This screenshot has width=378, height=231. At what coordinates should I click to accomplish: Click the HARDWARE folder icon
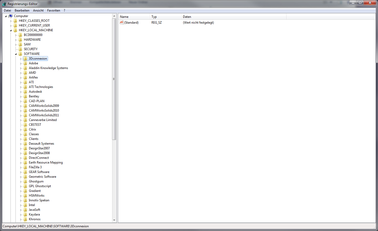20,40
